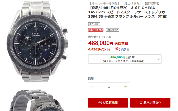Click the circled plus icon on かごに追加
Screen dimensions: 178x111
[100, 103]
